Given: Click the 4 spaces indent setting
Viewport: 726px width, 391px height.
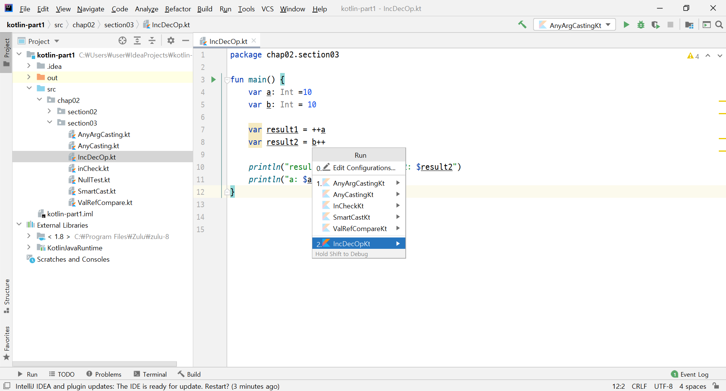Looking at the screenshot, I should (x=693, y=386).
